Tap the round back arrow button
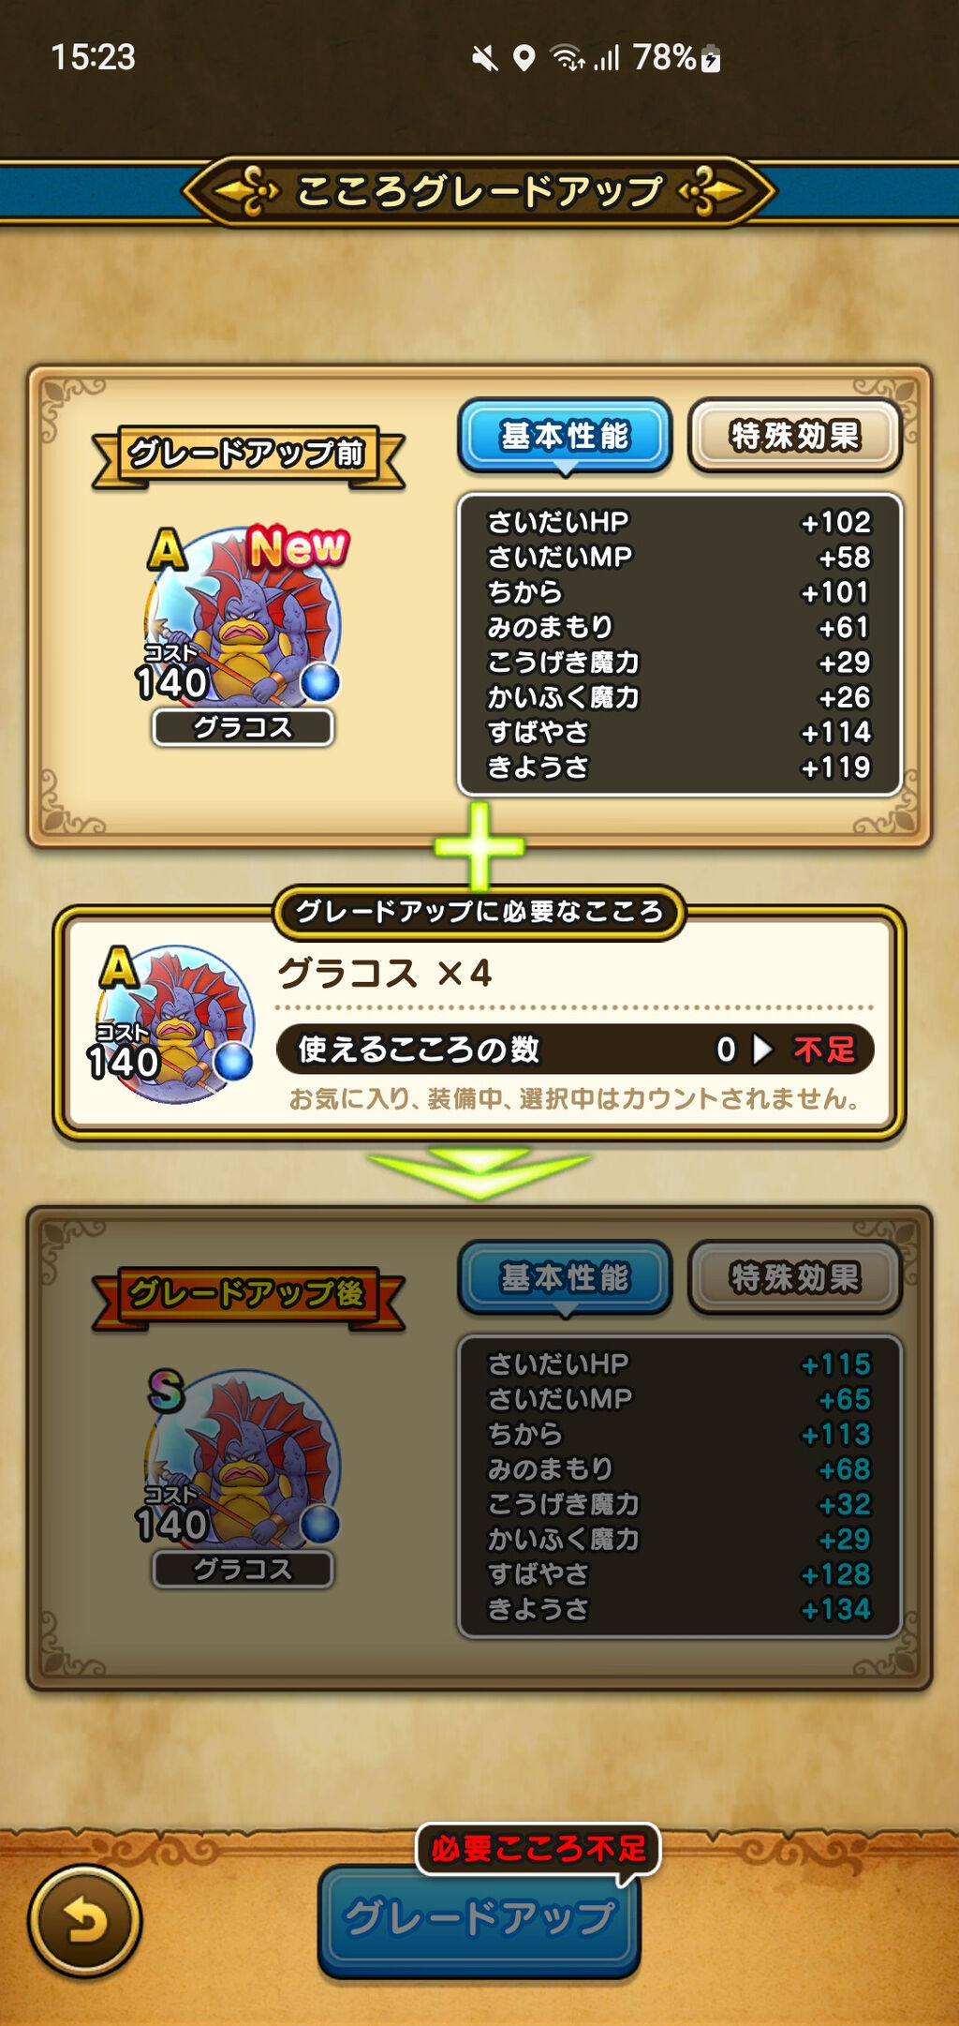959x2026 pixels. tap(84, 1922)
